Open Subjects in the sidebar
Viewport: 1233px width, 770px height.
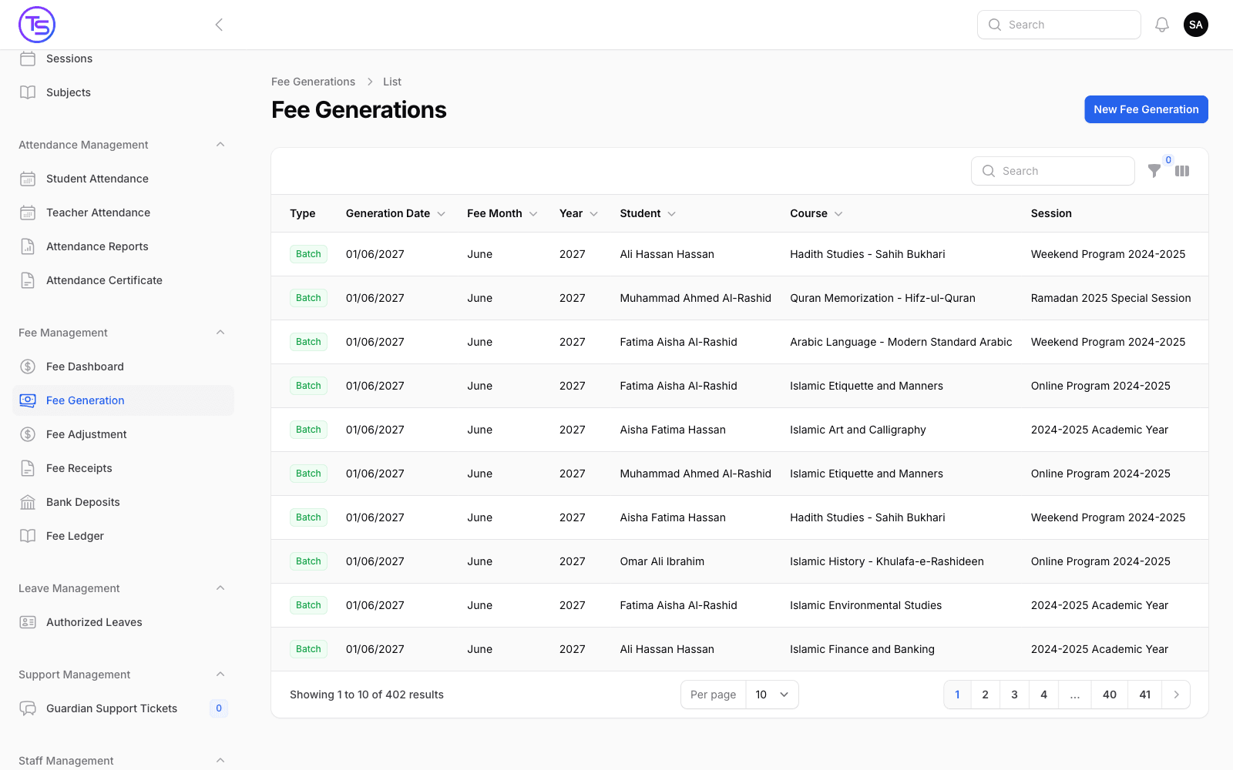[123, 92]
